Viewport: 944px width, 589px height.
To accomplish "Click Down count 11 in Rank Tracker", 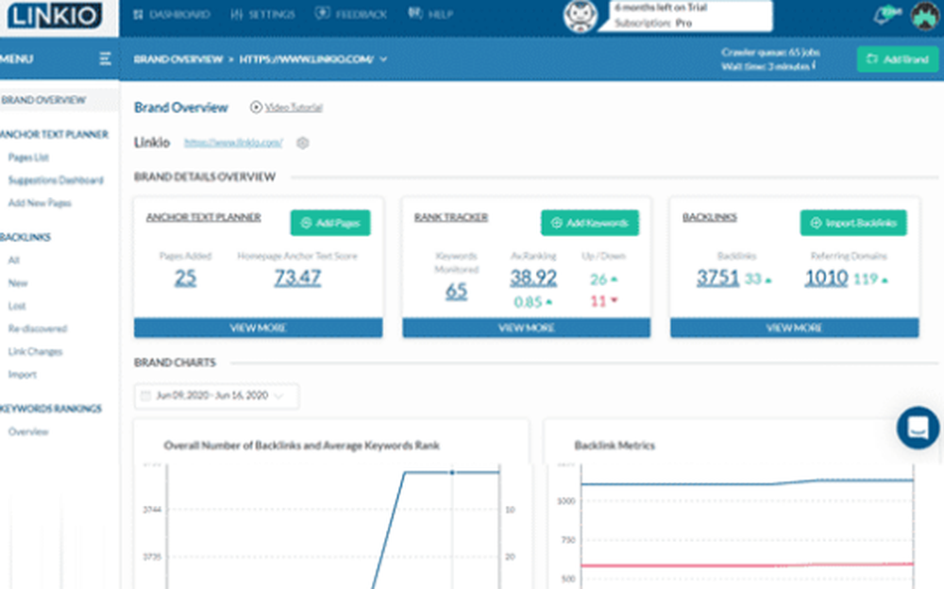I will click(598, 300).
